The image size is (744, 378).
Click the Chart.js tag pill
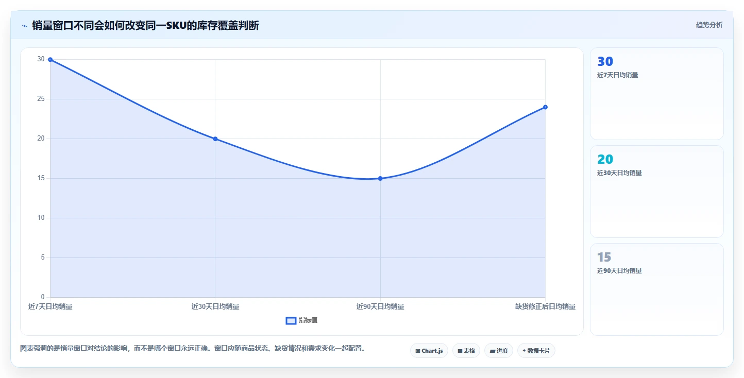(429, 351)
